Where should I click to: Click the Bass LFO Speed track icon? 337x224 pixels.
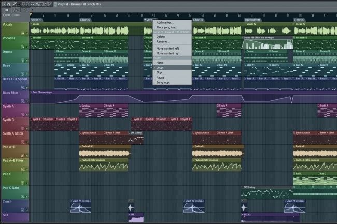[23, 87]
